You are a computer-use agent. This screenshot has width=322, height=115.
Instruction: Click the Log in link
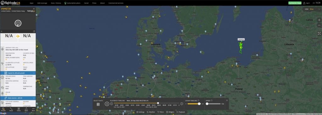[x=306, y=3]
